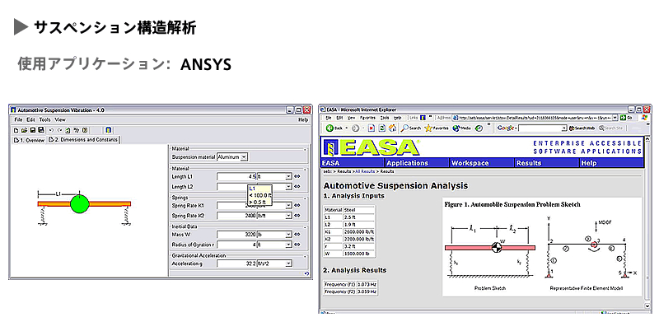
Task: Click the Length L1 value field
Action: pyautogui.click(x=236, y=177)
